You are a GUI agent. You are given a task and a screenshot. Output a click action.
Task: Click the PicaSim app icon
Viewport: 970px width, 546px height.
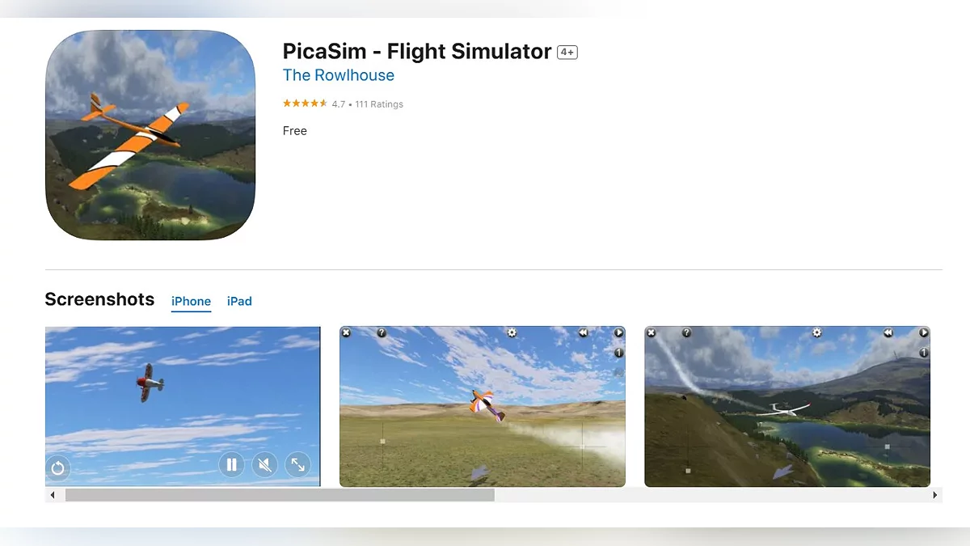point(150,135)
